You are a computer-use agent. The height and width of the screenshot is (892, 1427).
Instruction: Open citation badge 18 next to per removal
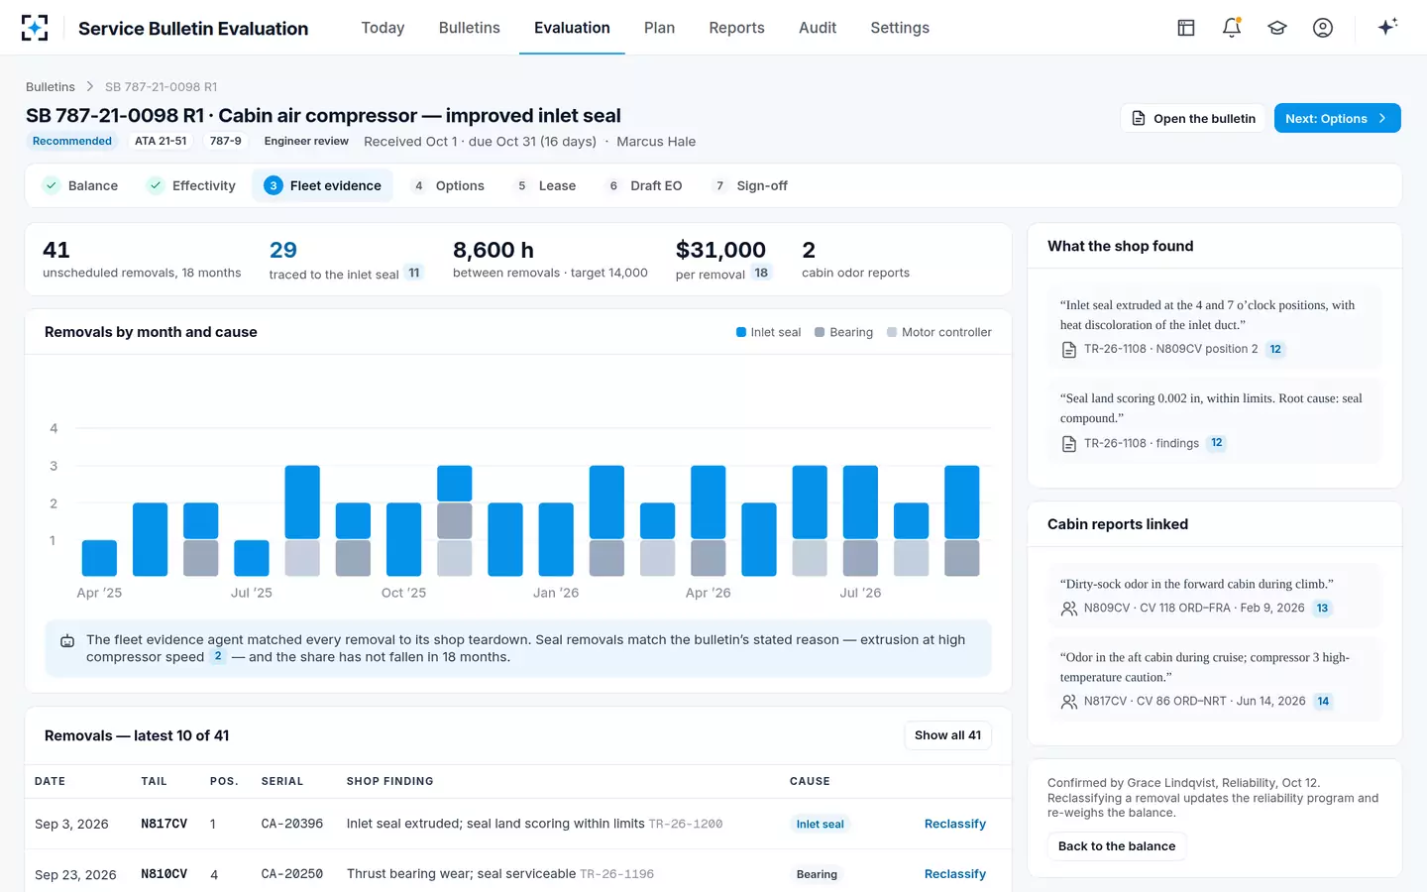761,273
